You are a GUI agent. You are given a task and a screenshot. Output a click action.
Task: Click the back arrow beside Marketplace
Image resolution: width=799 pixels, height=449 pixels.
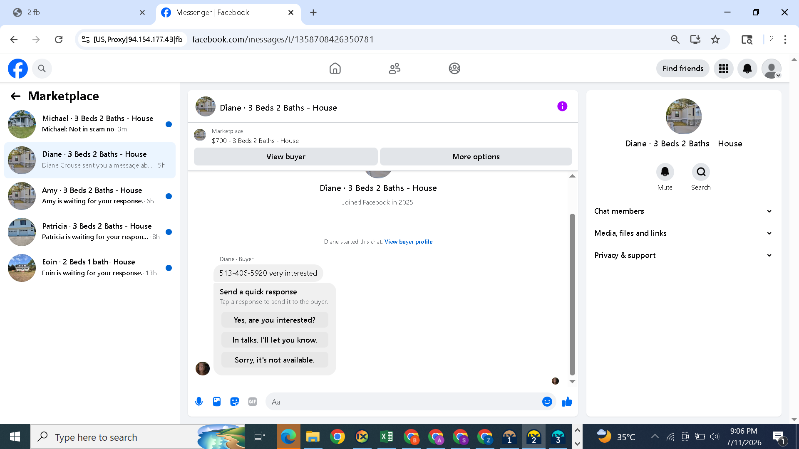[16, 96]
